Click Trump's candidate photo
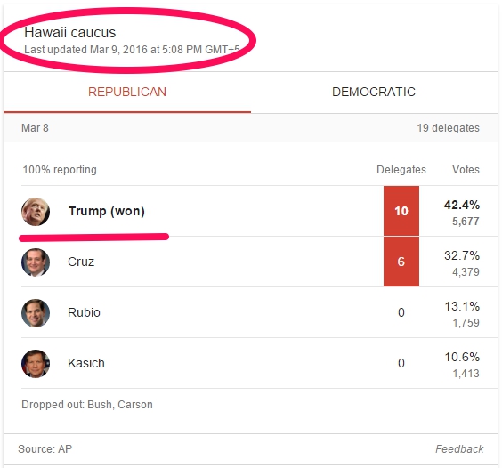Viewport: 502px width, 468px height. click(x=36, y=212)
